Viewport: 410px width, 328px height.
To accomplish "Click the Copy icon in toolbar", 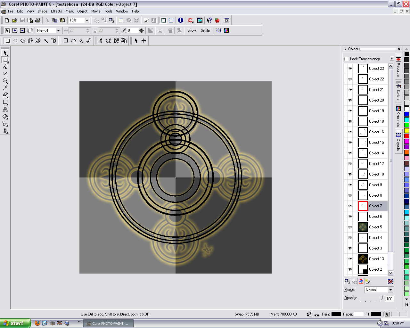I will click(55, 20).
